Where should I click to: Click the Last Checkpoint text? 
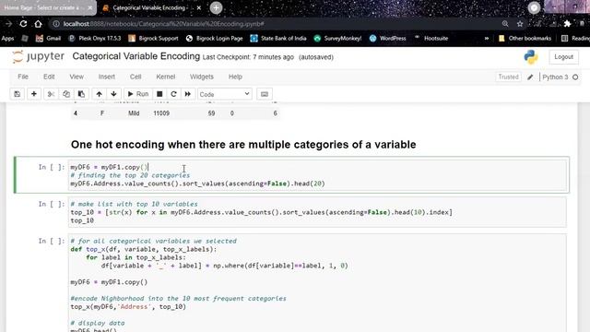tap(248, 57)
